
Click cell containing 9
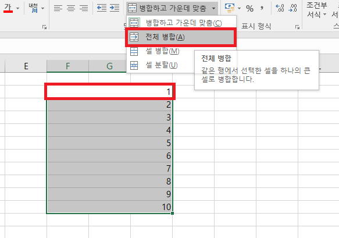point(110,194)
